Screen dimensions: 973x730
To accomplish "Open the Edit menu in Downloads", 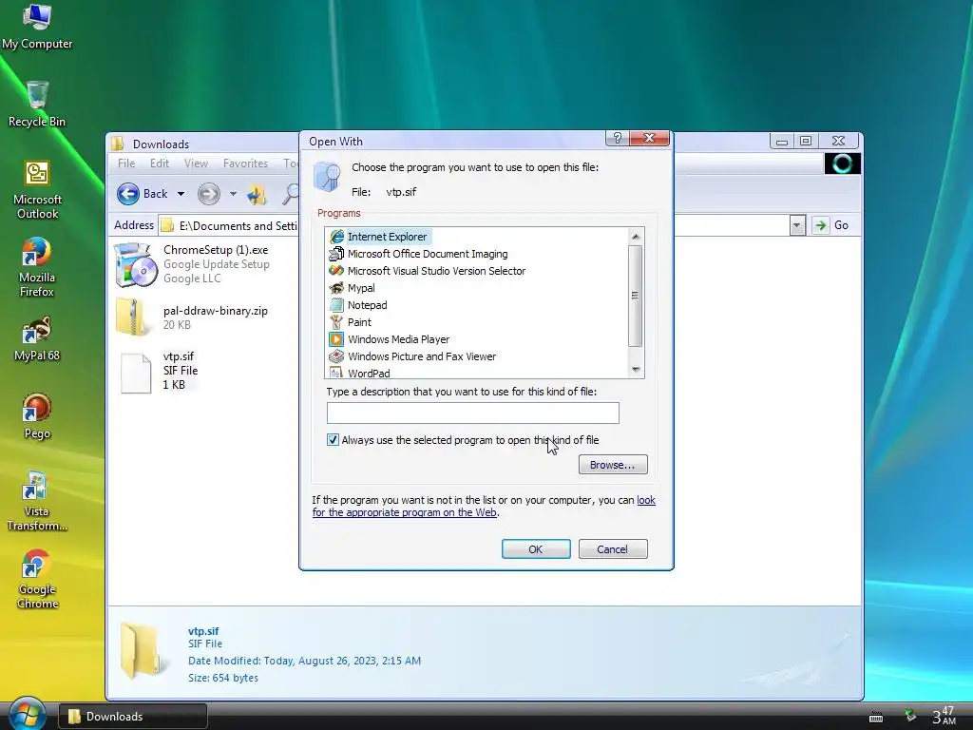I will point(159,163).
